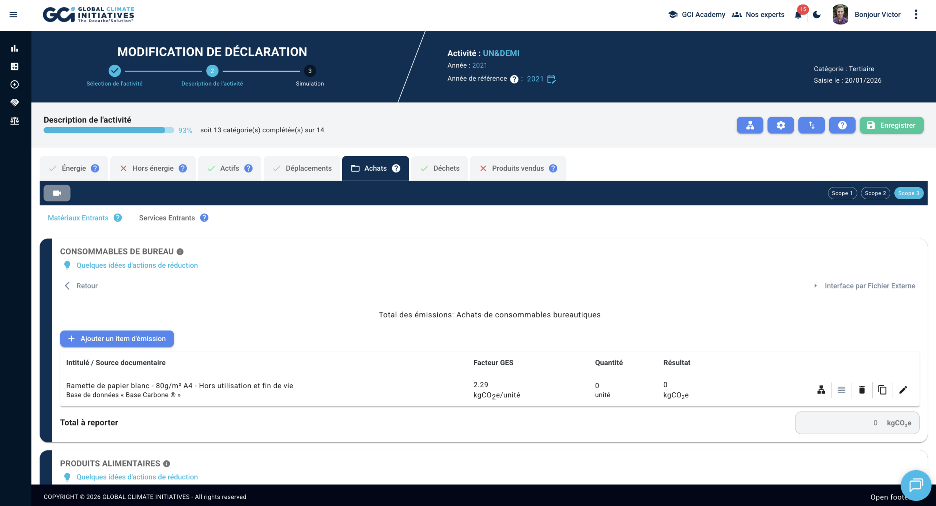This screenshot has height=506, width=936.
Task: Open the settings gear button
Action: pos(781,125)
